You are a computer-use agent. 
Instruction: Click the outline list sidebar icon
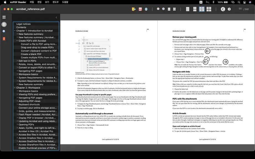click(x=4, y=24)
